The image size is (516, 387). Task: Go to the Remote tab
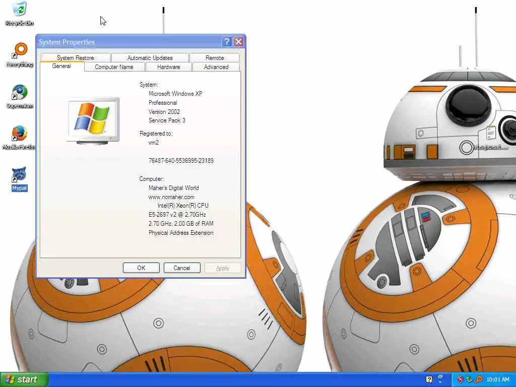[215, 57]
